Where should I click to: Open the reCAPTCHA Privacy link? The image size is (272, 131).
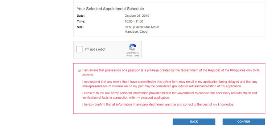point(129,56)
